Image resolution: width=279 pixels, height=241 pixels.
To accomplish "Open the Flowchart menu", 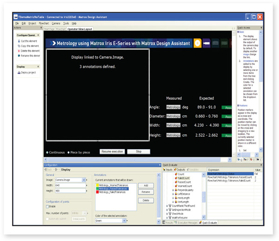I will 44,23.
